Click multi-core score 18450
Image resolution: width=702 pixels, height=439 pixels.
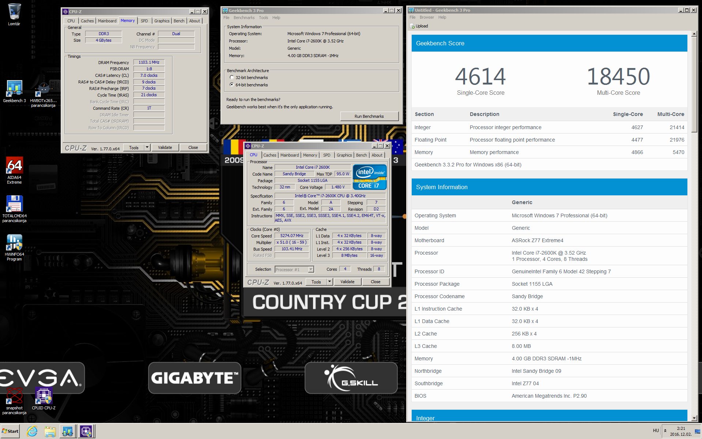click(x=618, y=76)
